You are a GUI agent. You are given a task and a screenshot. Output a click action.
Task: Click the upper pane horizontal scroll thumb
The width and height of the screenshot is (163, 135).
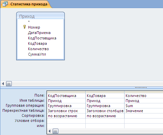click(9, 83)
